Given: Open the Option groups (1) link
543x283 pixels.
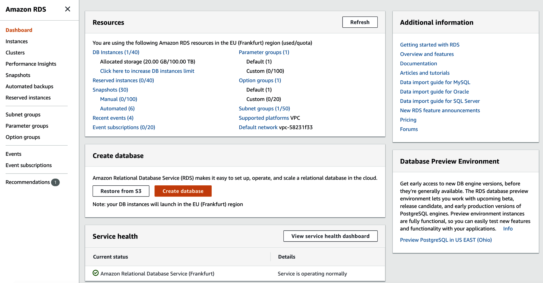Looking at the screenshot, I should (x=260, y=80).
